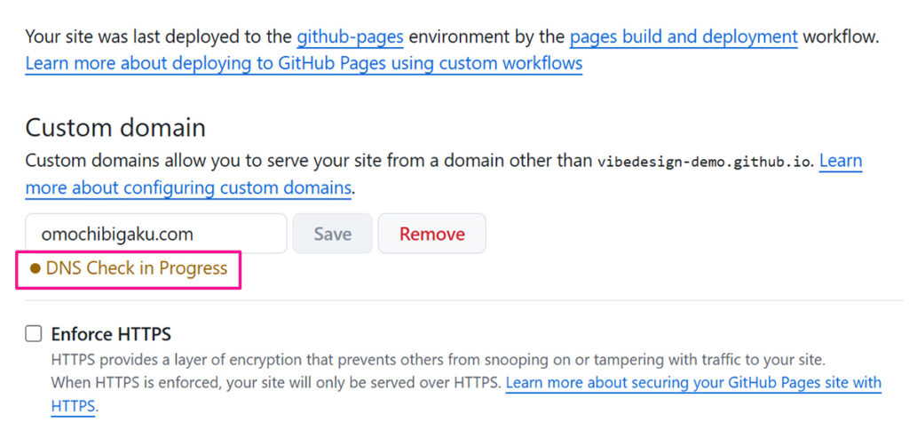Click the red Remove button

coord(431,235)
